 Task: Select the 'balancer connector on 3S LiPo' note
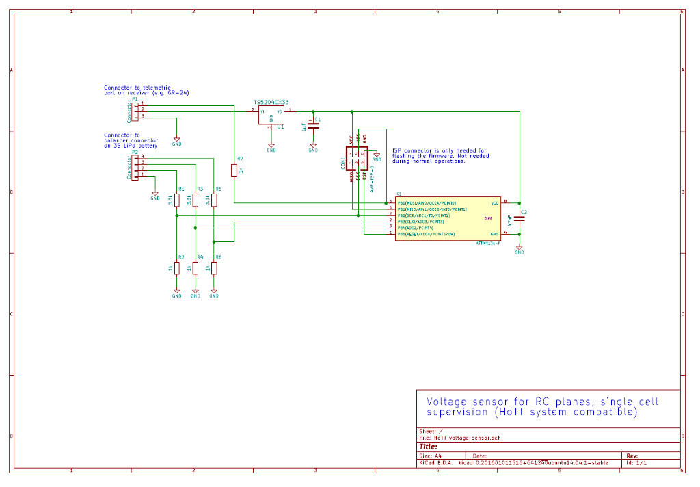pyautogui.click(x=131, y=140)
